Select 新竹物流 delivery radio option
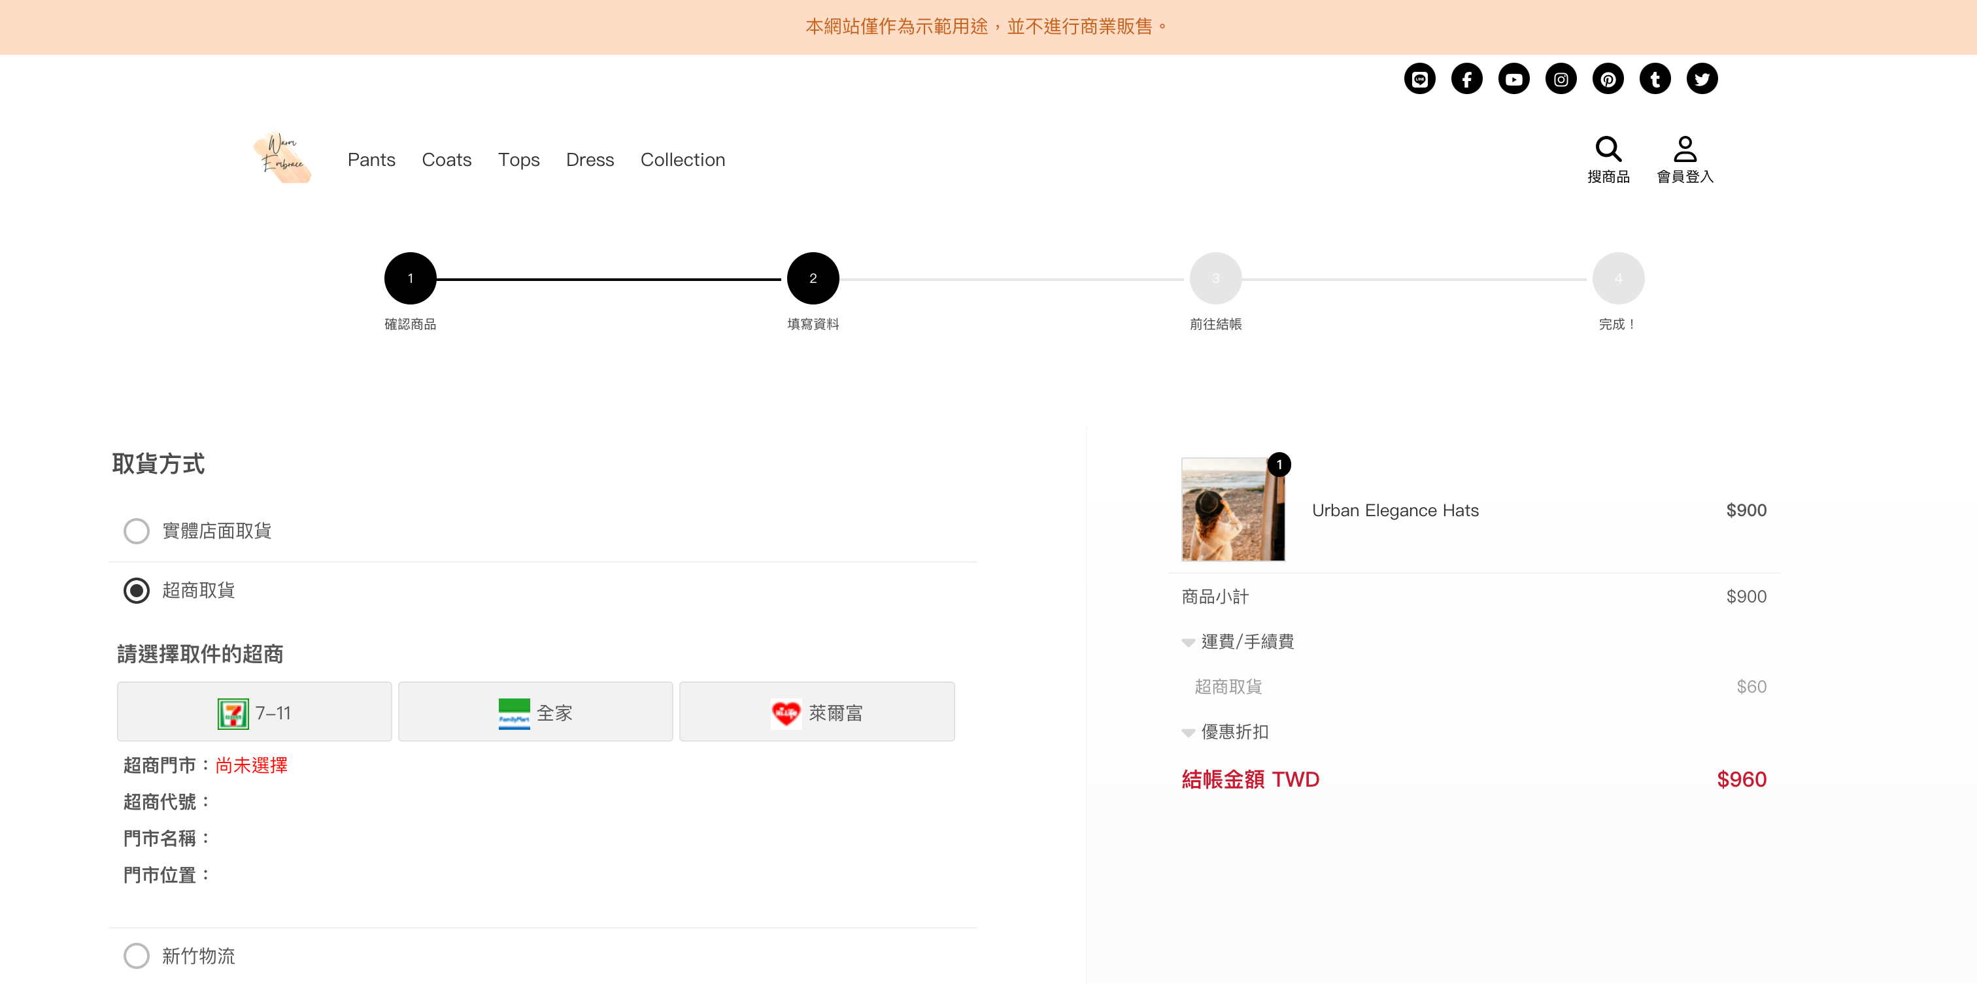The width and height of the screenshot is (1977, 984). [x=137, y=956]
